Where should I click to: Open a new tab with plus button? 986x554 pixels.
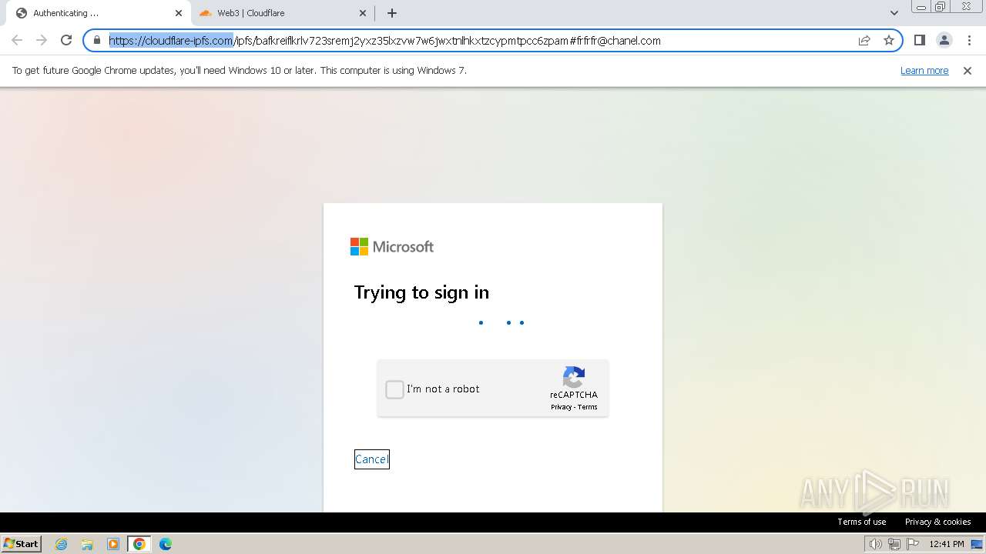pos(392,13)
